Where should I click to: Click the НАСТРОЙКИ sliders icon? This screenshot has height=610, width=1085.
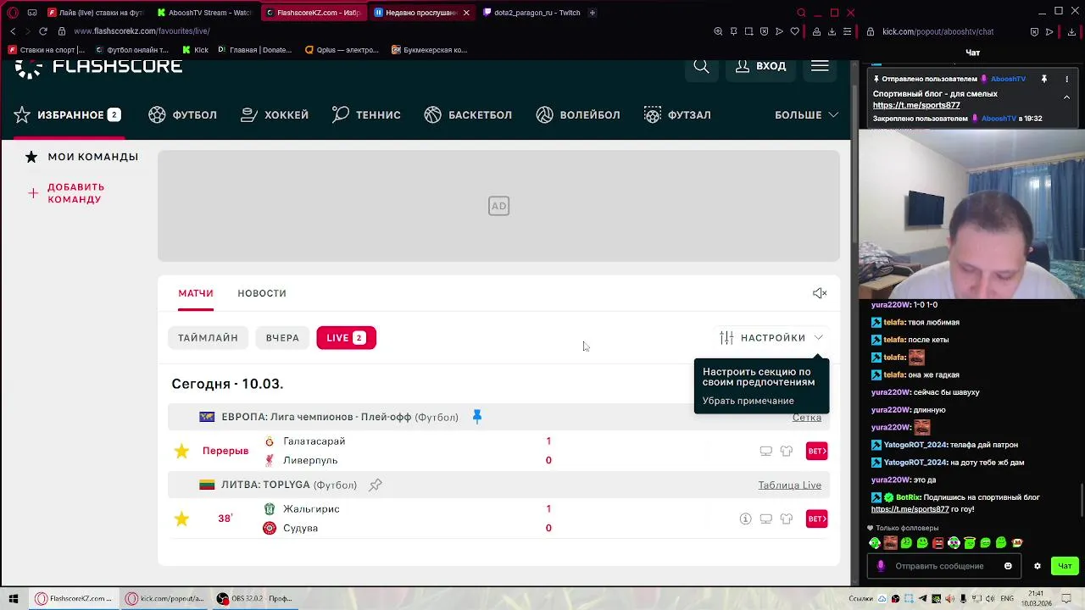[726, 338]
